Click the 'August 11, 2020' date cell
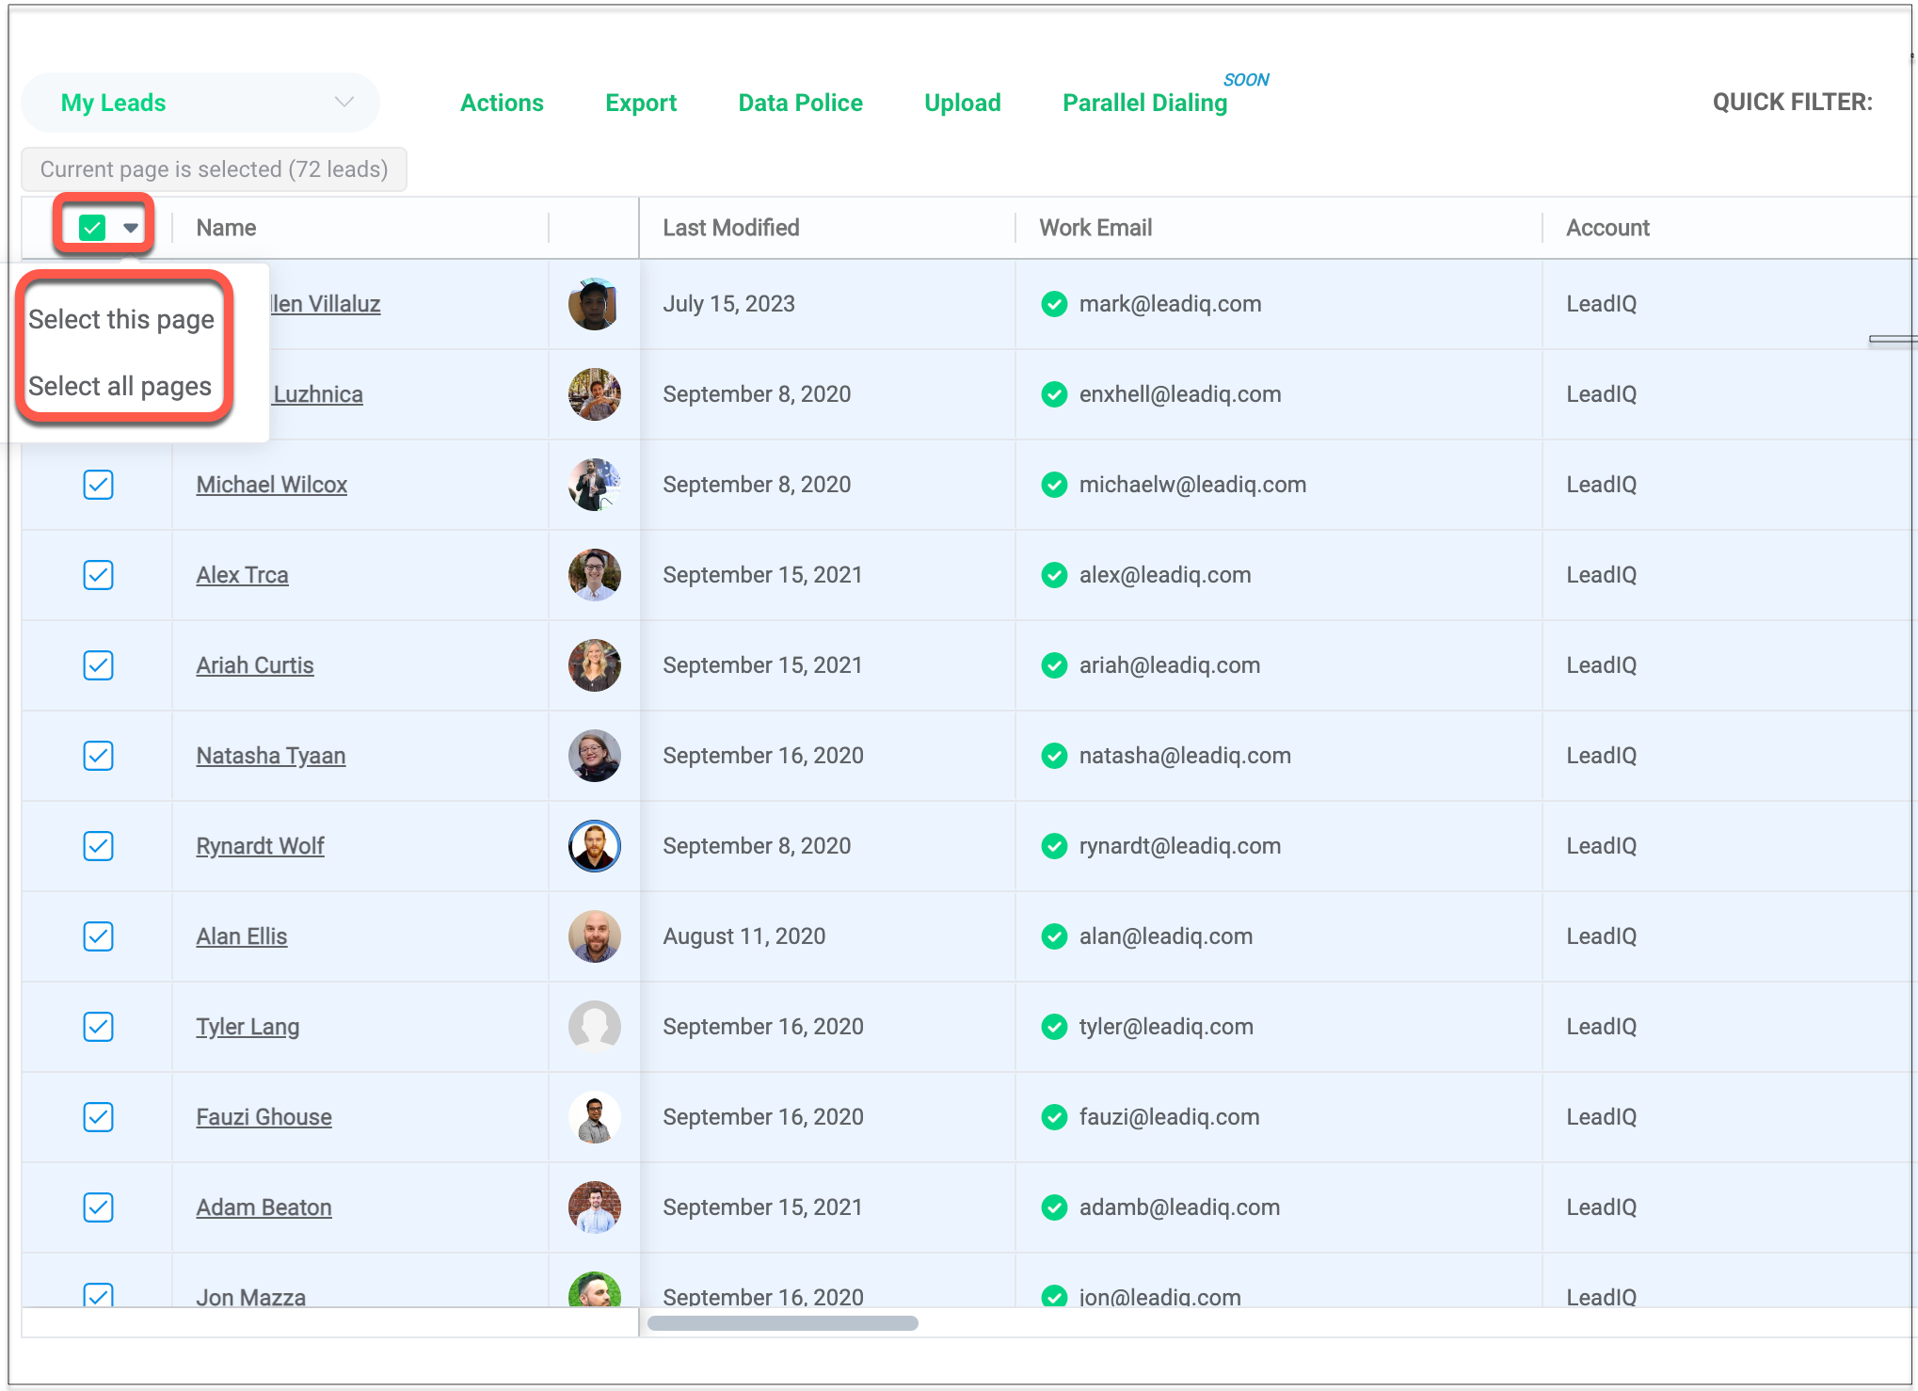The image size is (1918, 1391). 743,936
